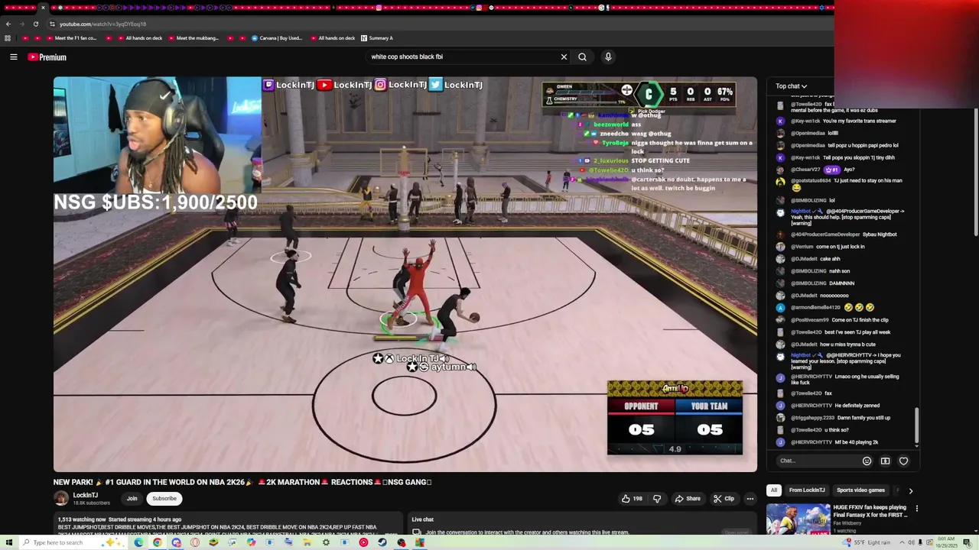
Task: Select the Sports video games chip
Action: point(860,490)
